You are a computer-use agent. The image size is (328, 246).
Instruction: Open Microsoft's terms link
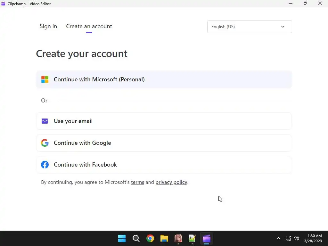137,182
